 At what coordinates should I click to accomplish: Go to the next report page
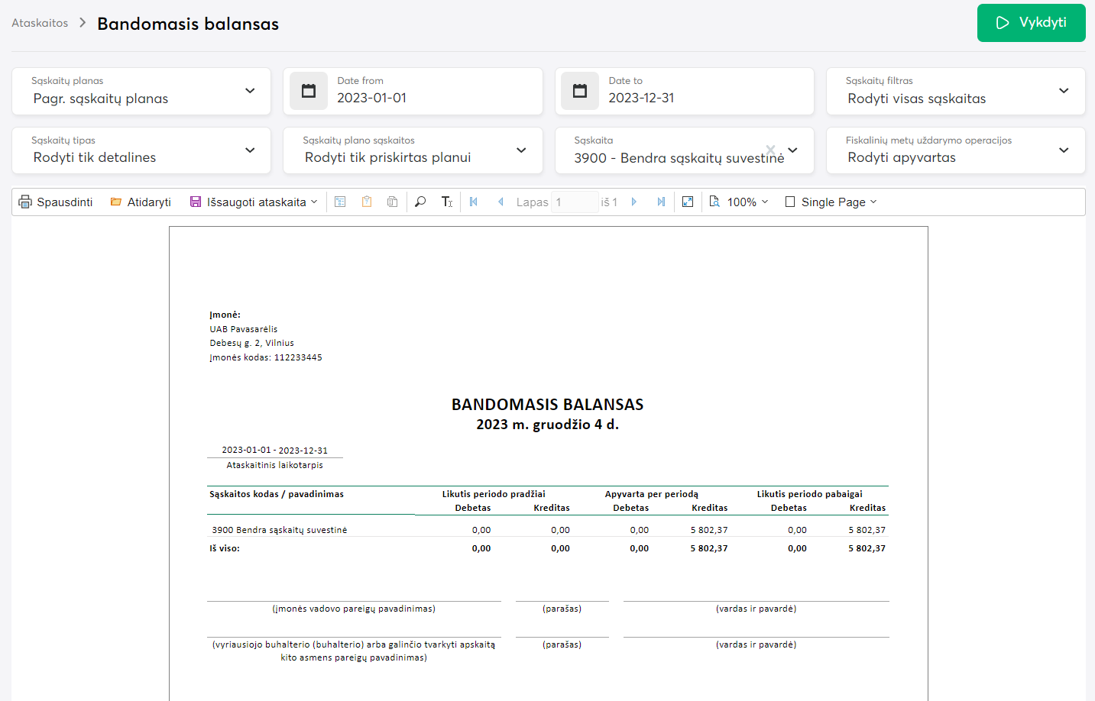(634, 202)
